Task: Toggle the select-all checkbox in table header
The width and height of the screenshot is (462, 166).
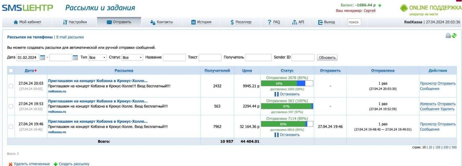Action: (x=11, y=71)
